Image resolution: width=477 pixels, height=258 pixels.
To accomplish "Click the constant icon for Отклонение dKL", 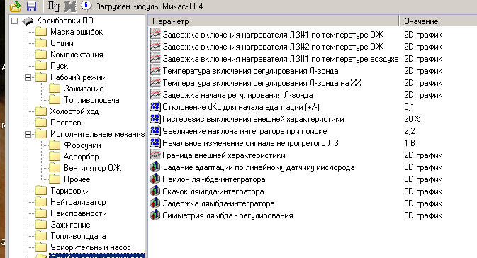I will 155,107.
